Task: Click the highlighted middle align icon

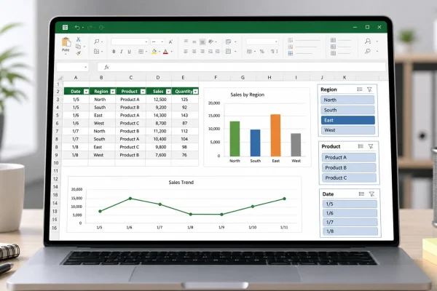Action: [202, 41]
